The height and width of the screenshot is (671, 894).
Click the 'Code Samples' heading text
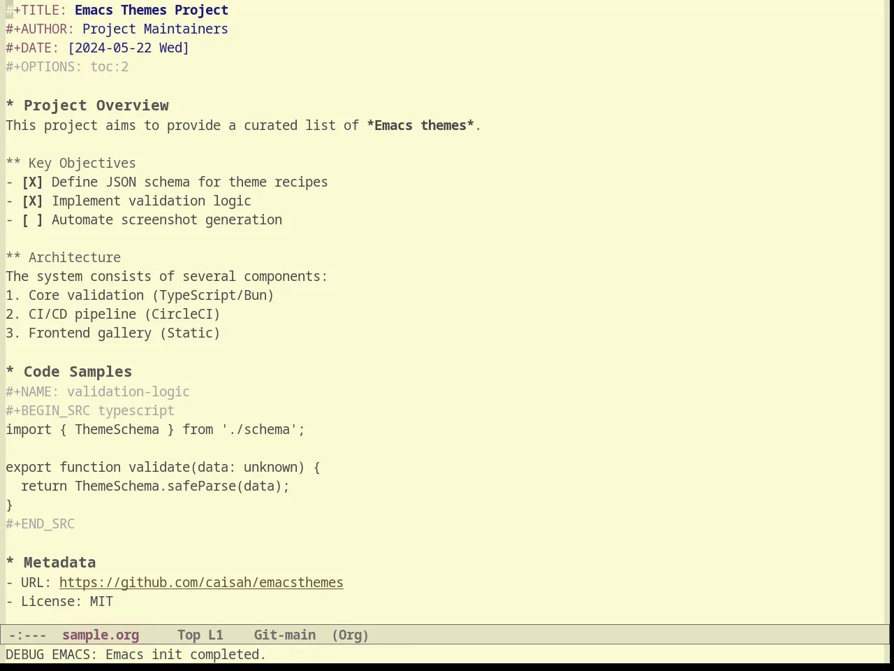click(78, 372)
